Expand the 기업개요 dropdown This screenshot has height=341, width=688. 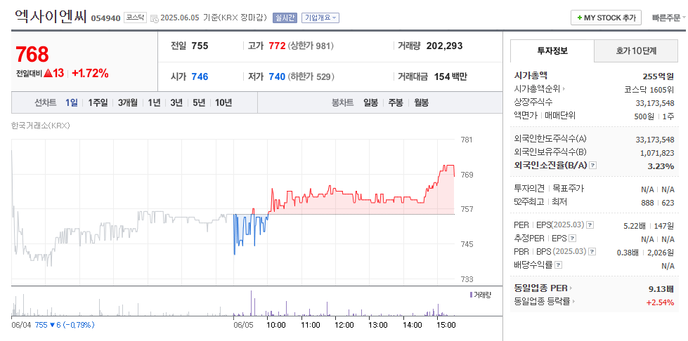pos(320,18)
